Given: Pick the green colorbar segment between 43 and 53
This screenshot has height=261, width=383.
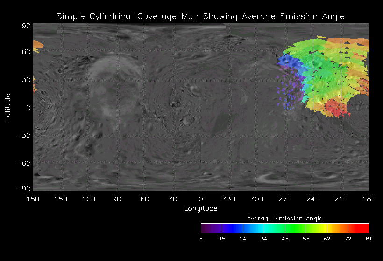Looking at the screenshot, I should pyautogui.click(x=295, y=228).
